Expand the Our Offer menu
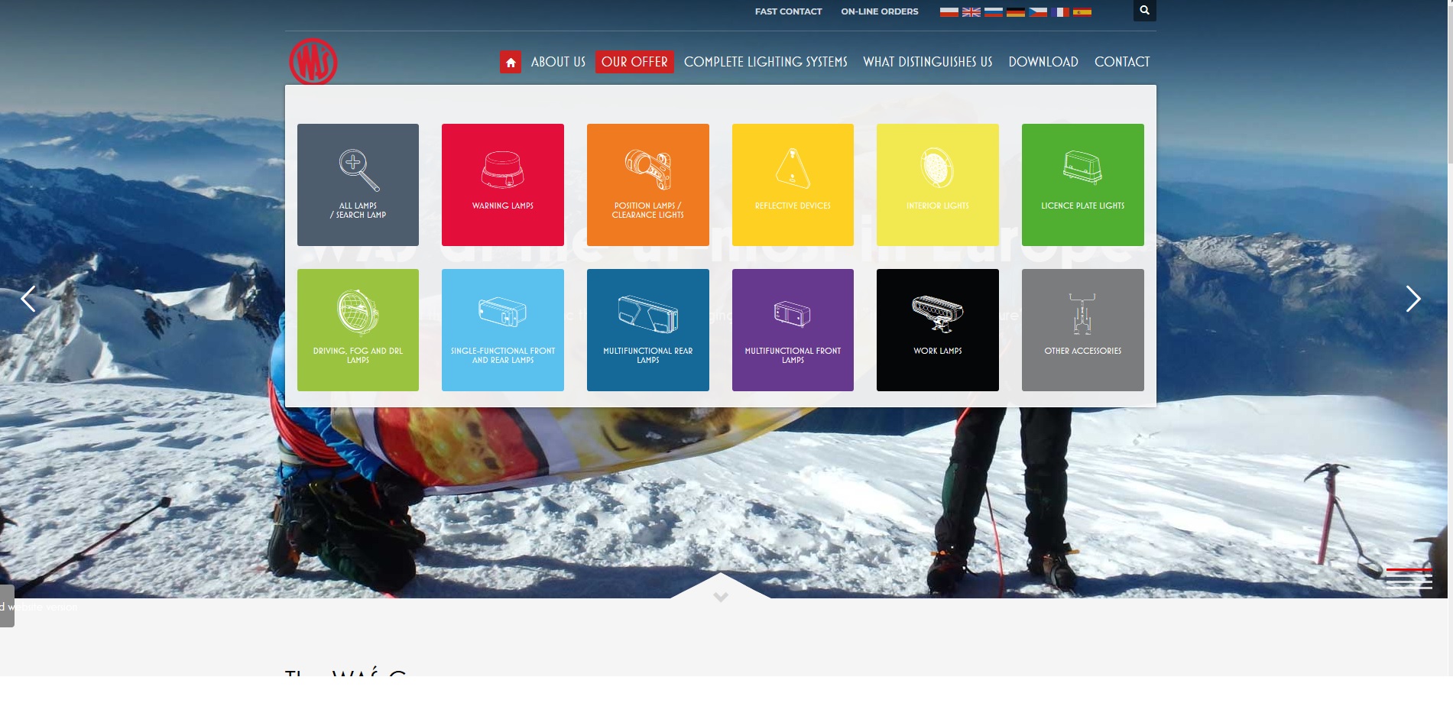The width and height of the screenshot is (1453, 703). (634, 62)
